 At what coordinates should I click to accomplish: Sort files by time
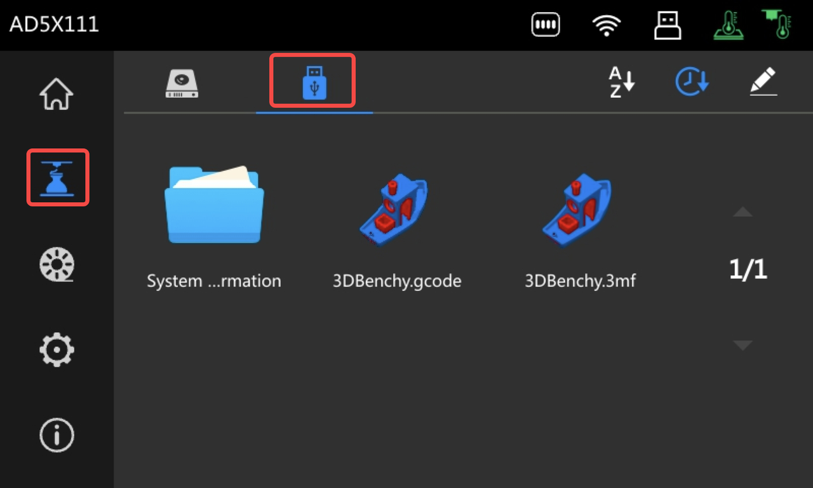pyautogui.click(x=692, y=82)
